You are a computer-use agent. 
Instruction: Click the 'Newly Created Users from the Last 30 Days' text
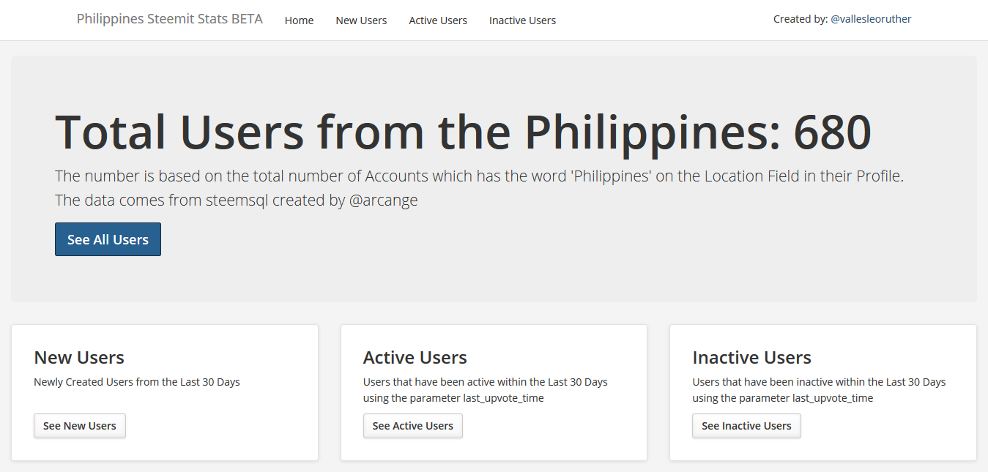click(137, 382)
